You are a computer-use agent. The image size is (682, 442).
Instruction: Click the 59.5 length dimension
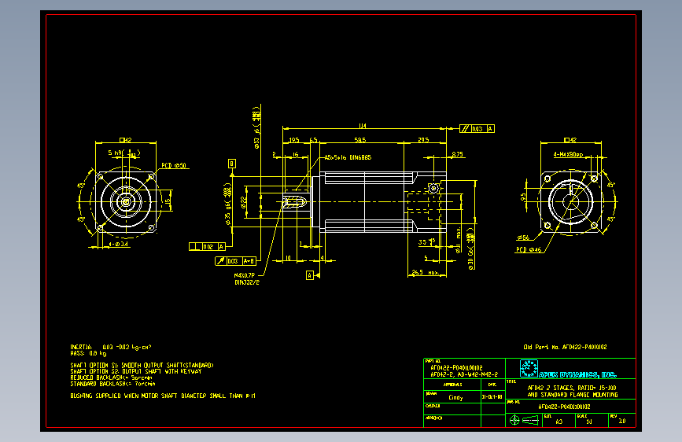tap(359, 140)
